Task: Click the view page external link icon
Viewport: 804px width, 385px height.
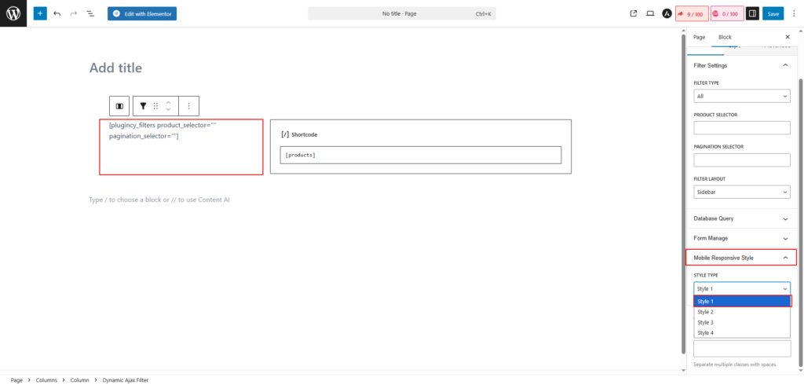Action: [634, 13]
